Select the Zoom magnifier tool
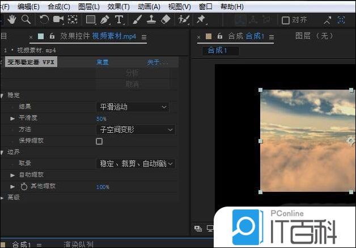The height and width of the screenshot is (248, 356). (26, 20)
